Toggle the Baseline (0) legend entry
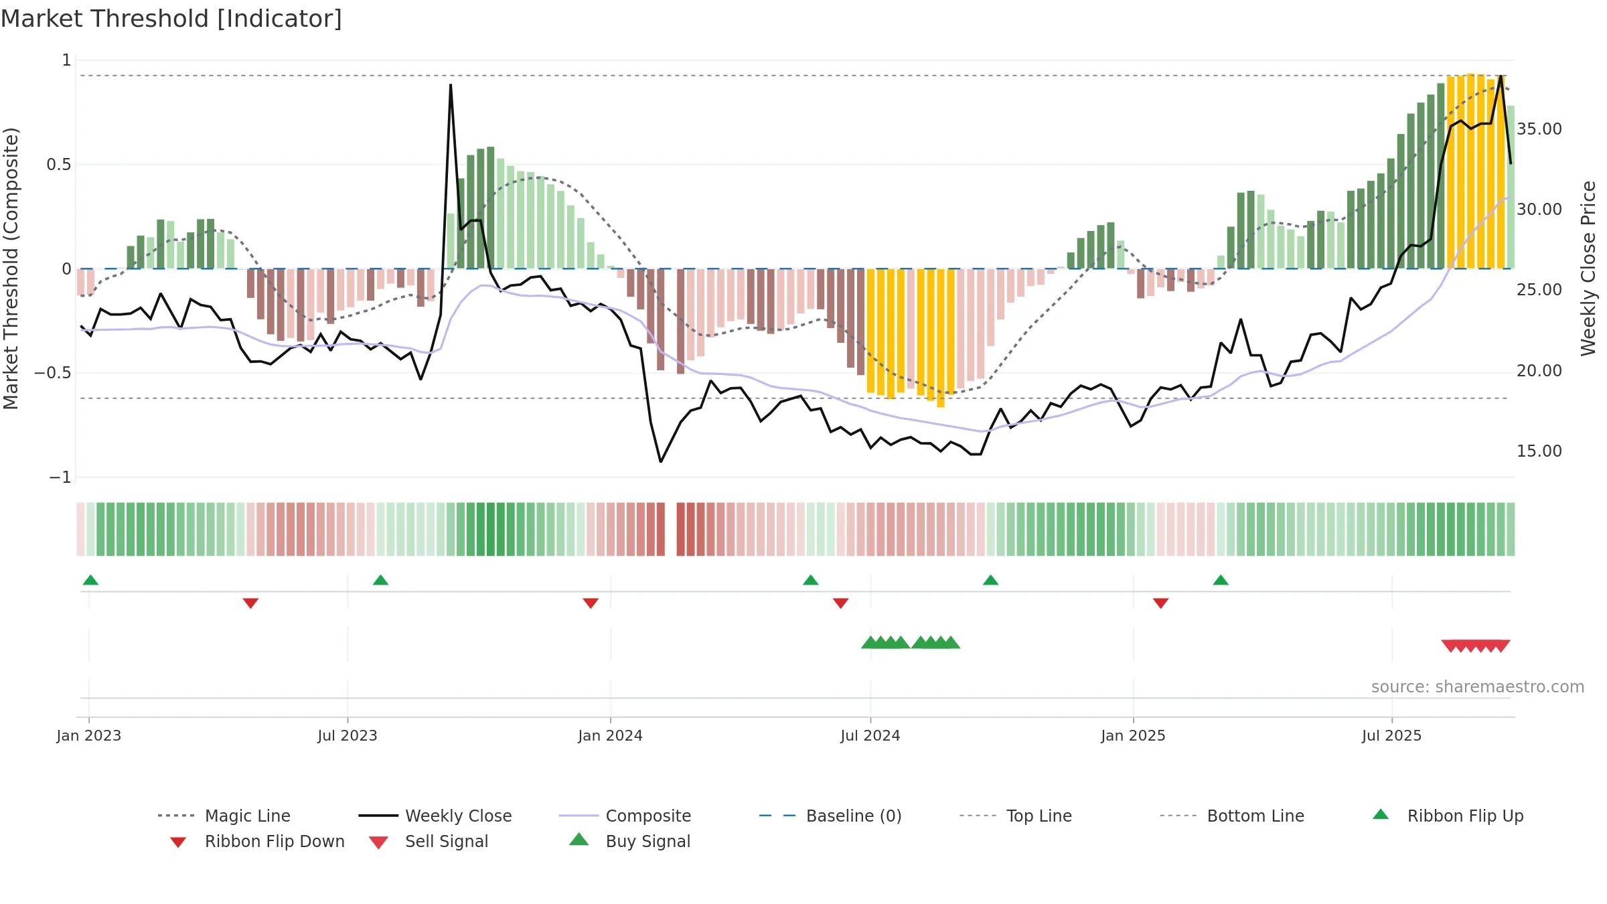The image size is (1607, 904). click(x=830, y=816)
